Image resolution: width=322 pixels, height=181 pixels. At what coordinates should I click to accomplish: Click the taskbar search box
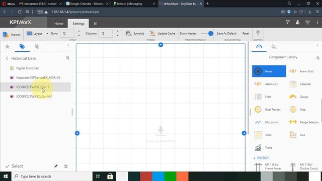(52, 176)
